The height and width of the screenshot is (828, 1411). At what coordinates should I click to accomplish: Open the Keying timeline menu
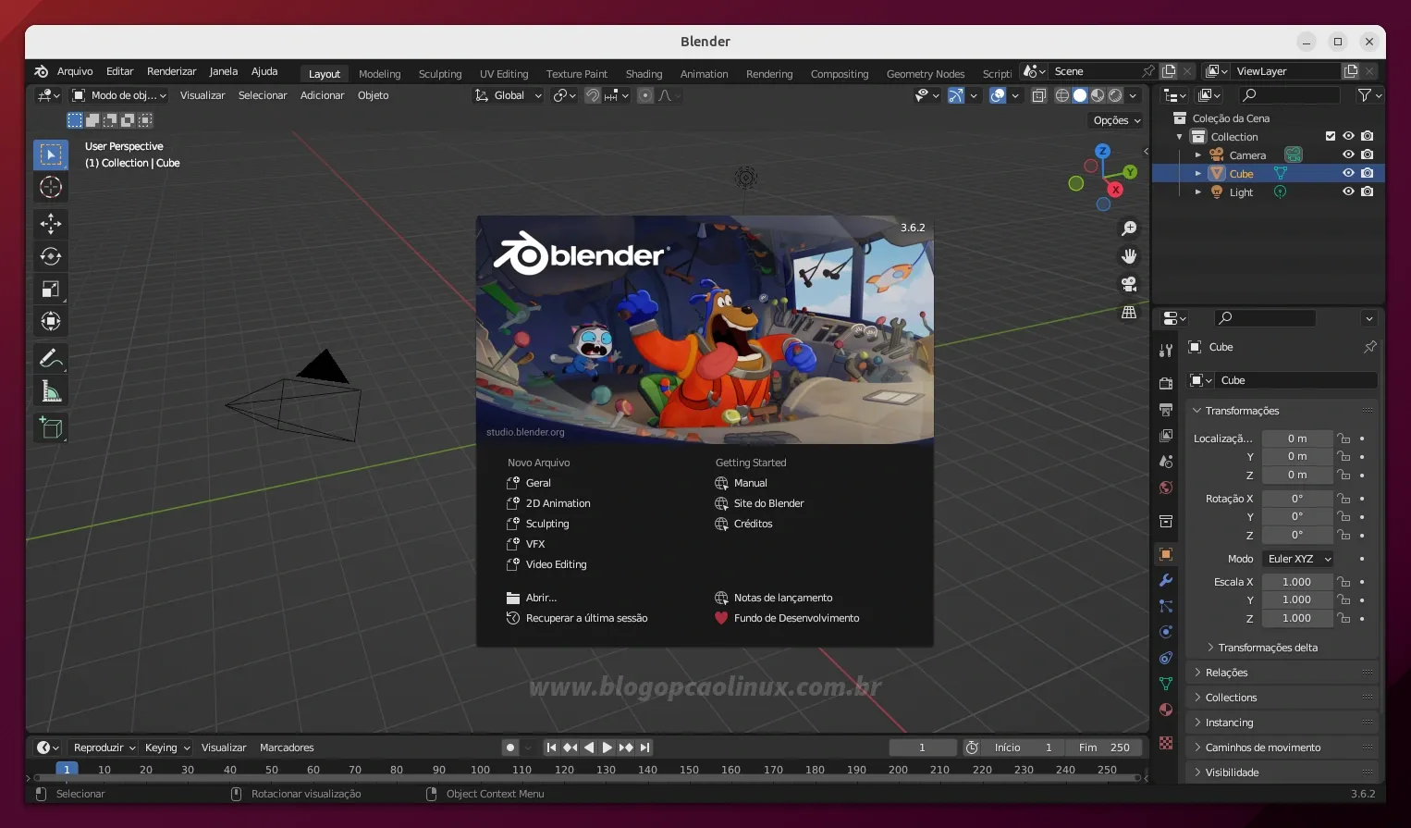pos(167,748)
